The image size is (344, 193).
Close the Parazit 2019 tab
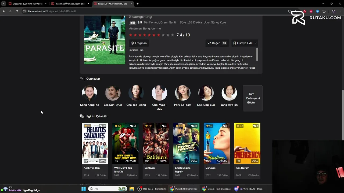(x=131, y=4)
